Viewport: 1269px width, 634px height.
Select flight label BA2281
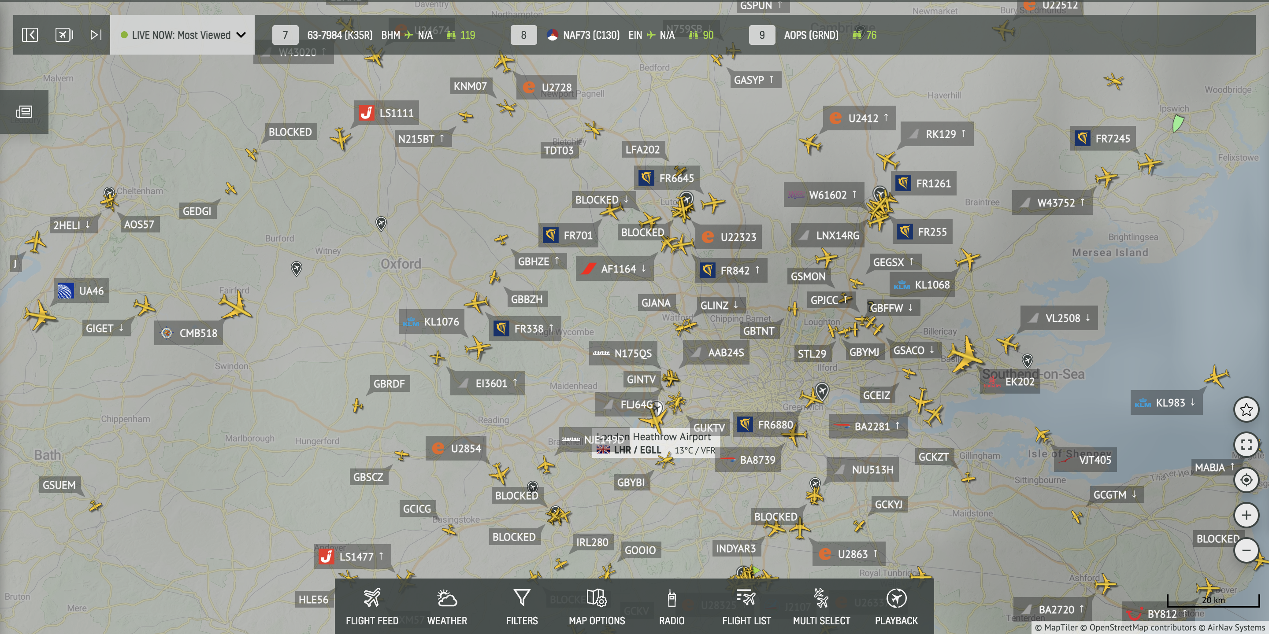[868, 426]
